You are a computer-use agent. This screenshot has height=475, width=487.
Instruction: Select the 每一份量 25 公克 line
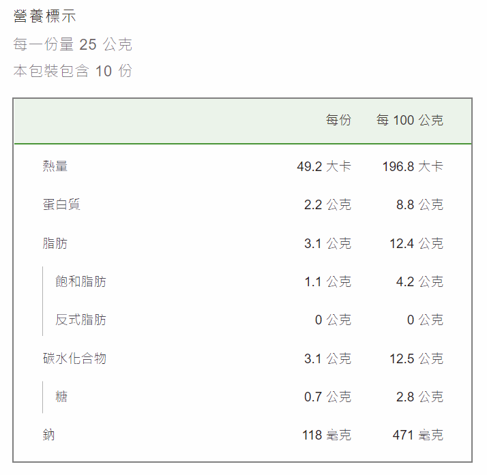click(73, 44)
